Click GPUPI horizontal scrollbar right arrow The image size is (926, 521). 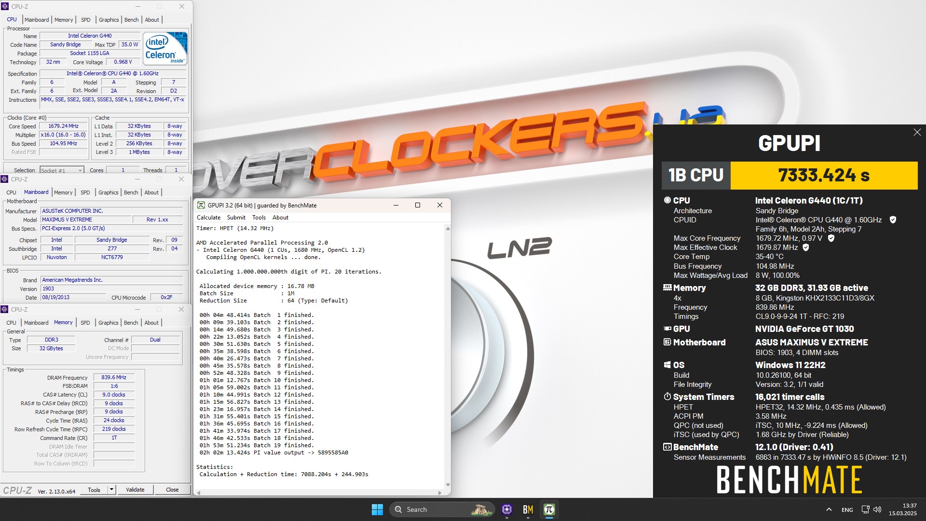(x=439, y=493)
